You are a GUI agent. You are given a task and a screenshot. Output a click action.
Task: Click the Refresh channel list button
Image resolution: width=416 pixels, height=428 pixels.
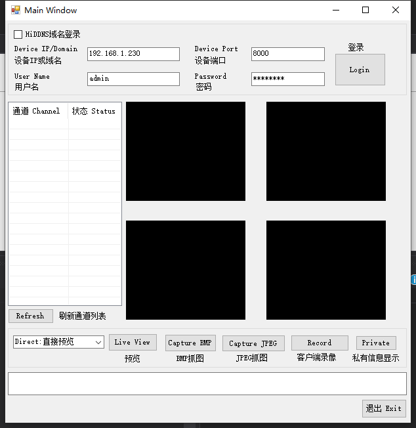pyautogui.click(x=31, y=316)
